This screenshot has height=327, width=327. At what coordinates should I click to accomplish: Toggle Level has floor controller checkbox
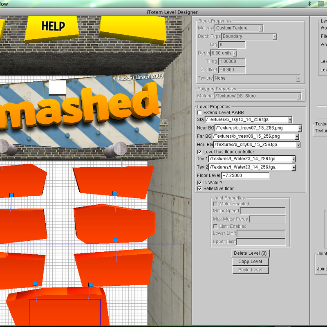click(x=199, y=152)
